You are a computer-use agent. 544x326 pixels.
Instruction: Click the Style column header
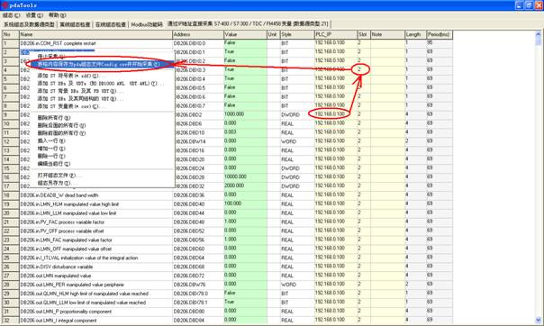click(x=297, y=34)
